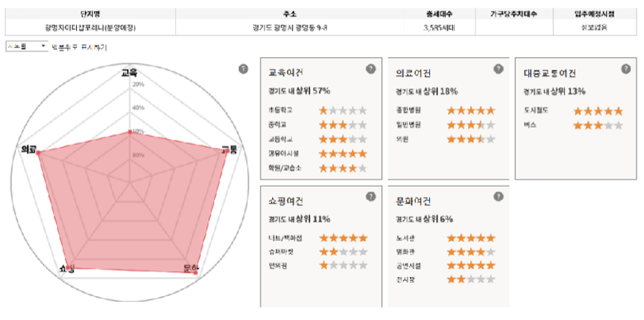The width and height of the screenshot is (644, 320).
Task: Open the region comparison dropdown above chart
Action: tap(27, 46)
